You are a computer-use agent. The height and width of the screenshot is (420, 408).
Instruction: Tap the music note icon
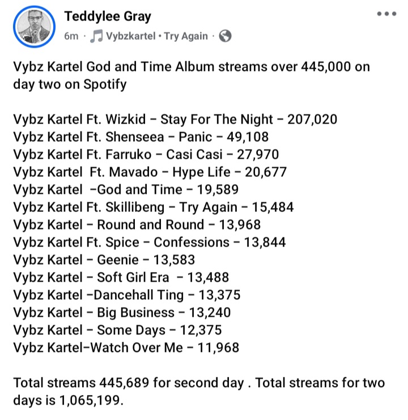(96, 36)
